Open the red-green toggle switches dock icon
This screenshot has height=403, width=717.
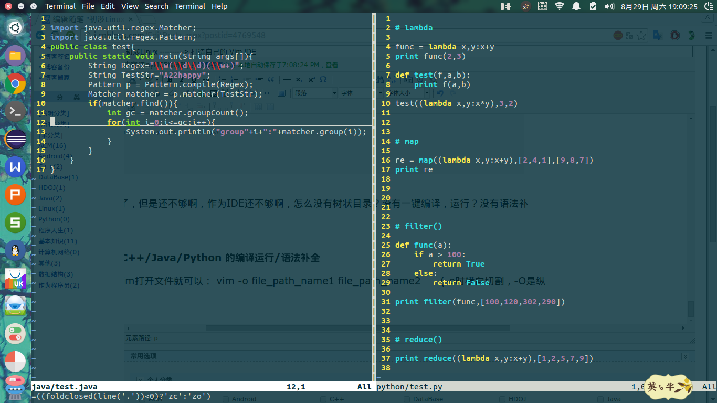15,334
